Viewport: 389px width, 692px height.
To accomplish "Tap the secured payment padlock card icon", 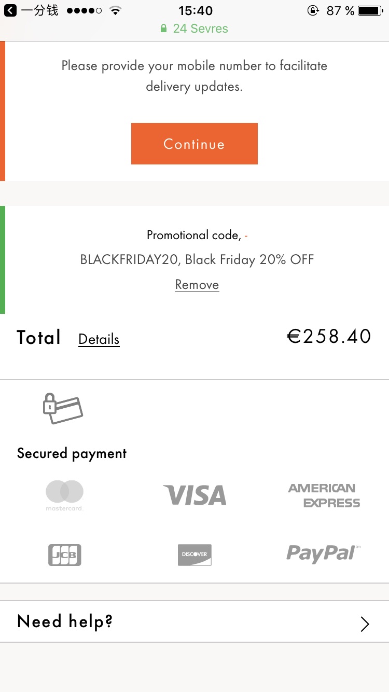I will (63, 409).
